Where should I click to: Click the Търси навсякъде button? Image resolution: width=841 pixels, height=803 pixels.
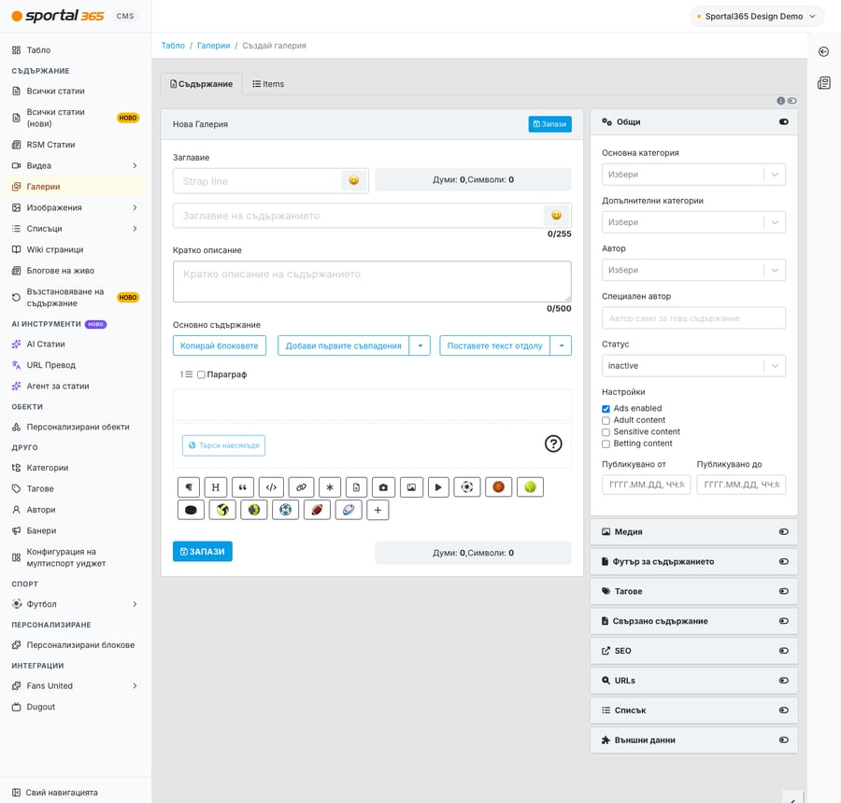tap(223, 445)
